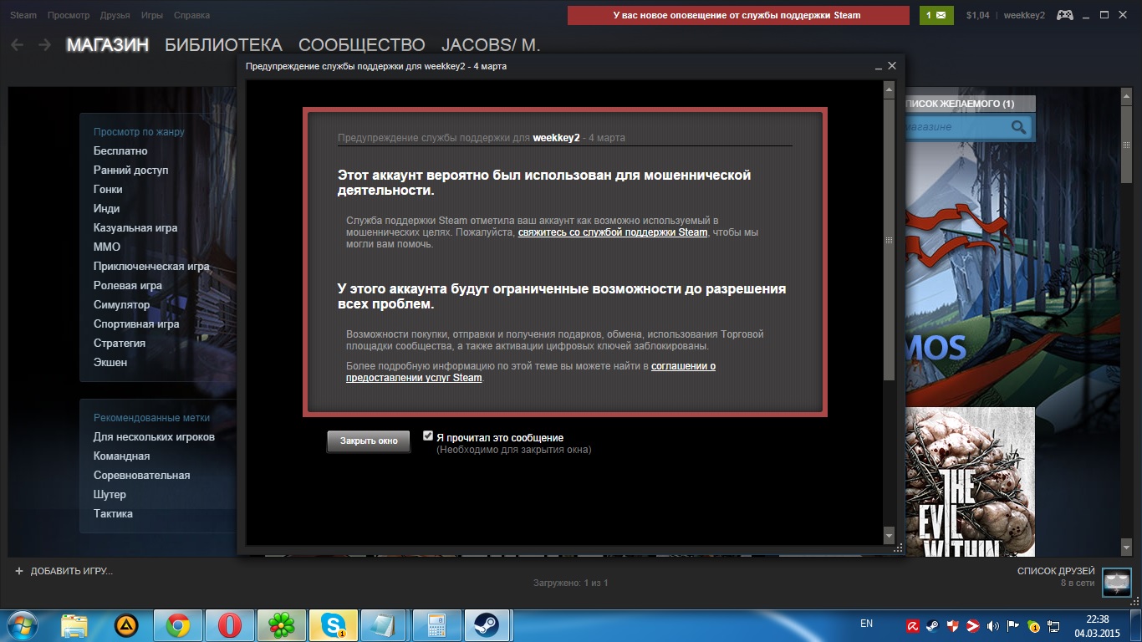1142x642 pixels.
Task: Click the wallet balance $1,04
Action: 977,15
